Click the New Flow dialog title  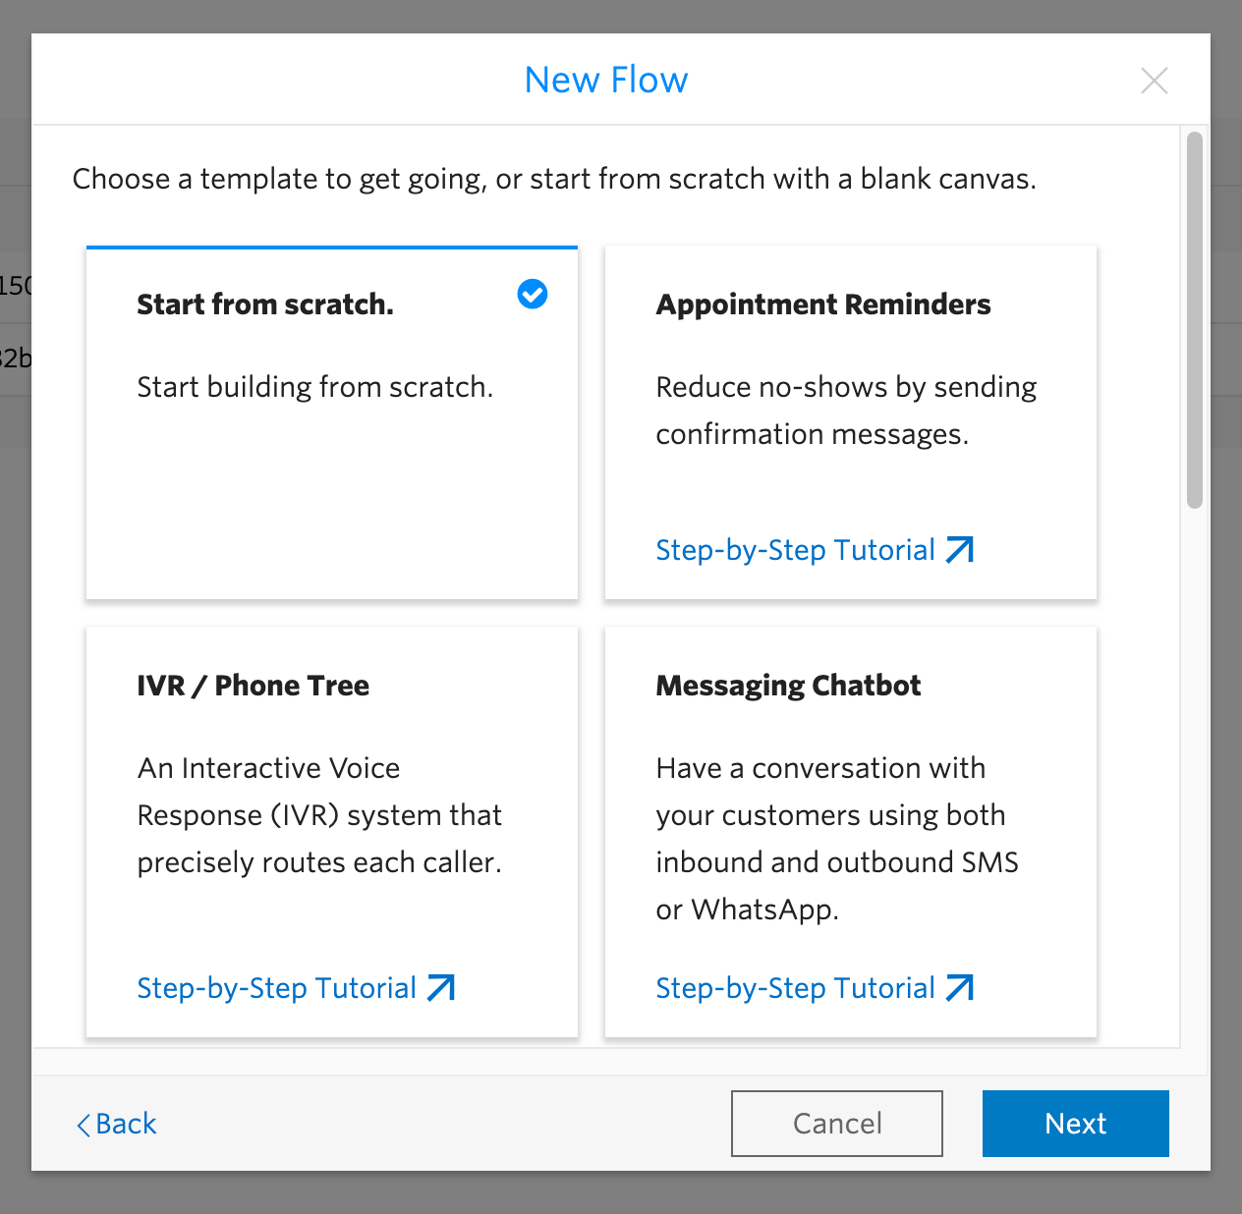[x=606, y=81]
